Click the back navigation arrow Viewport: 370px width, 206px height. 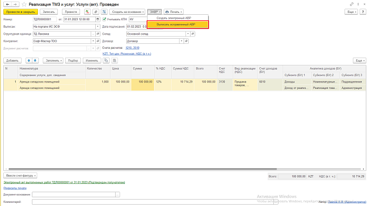[6, 4]
